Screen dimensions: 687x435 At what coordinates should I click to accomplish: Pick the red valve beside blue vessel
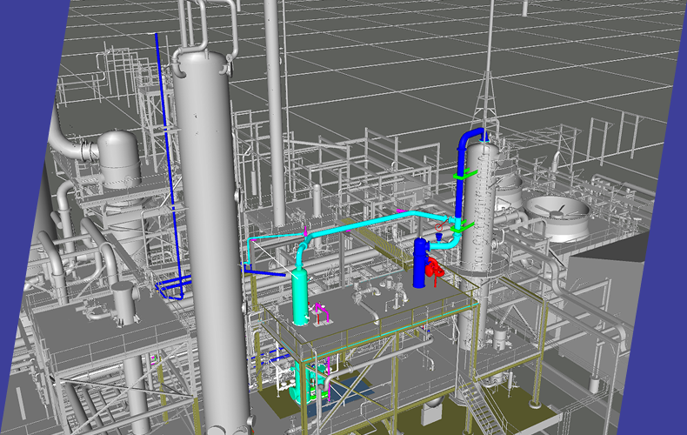tap(434, 268)
